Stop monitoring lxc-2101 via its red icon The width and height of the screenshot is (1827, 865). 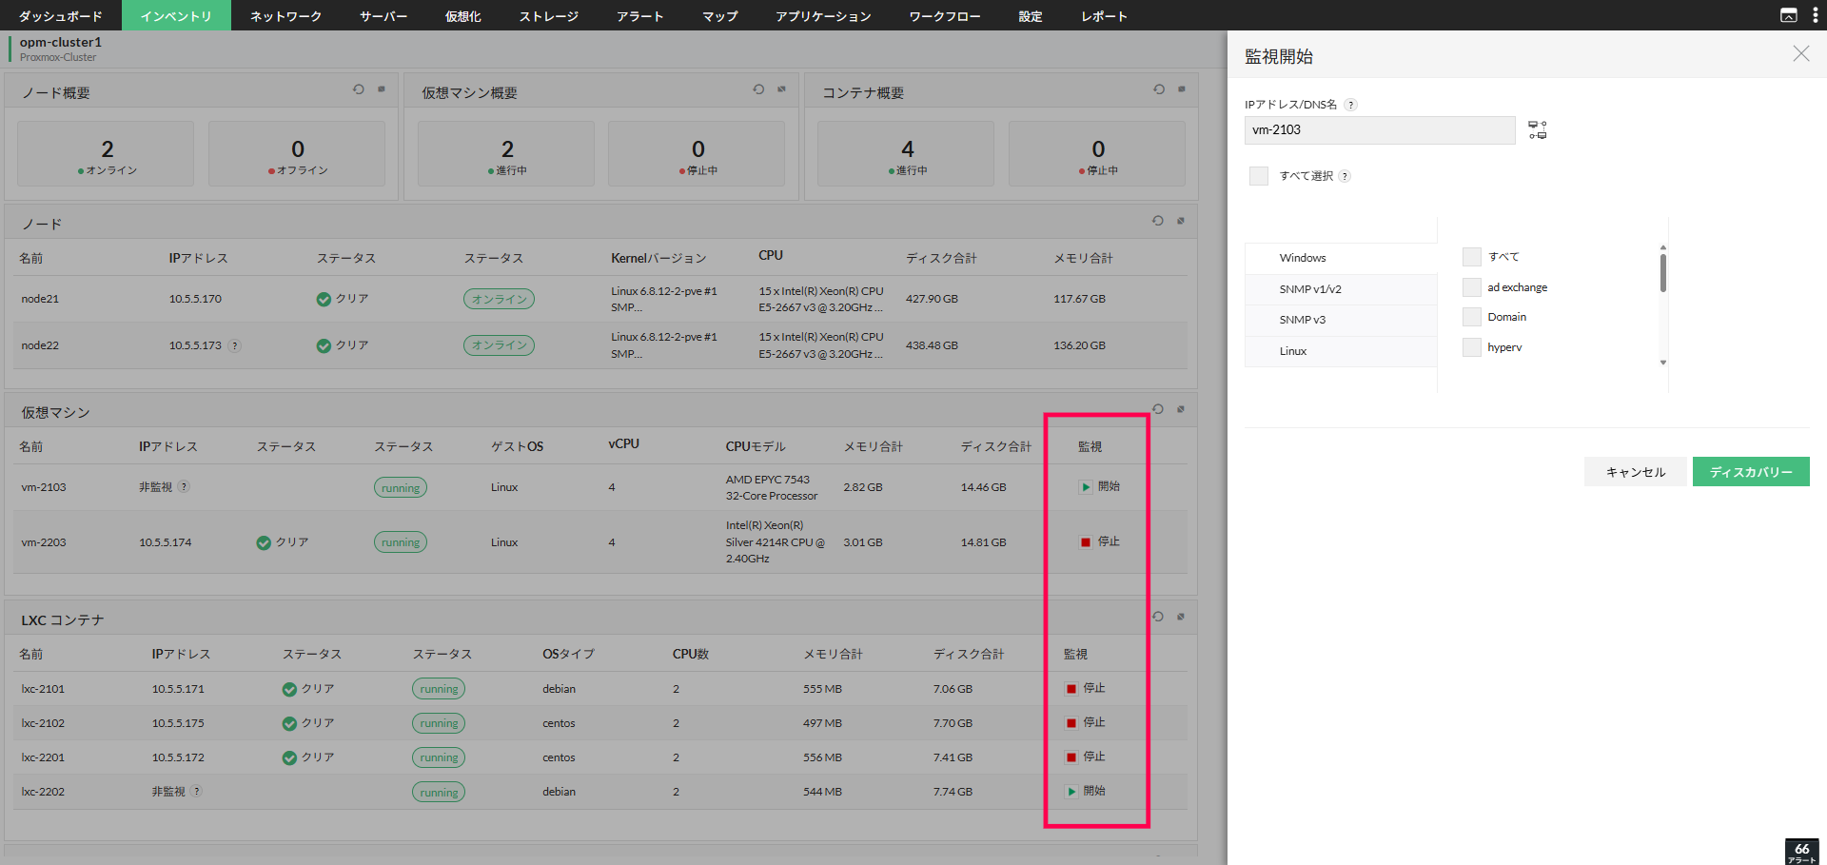pos(1071,689)
